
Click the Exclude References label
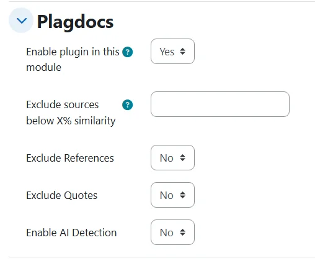pos(70,158)
